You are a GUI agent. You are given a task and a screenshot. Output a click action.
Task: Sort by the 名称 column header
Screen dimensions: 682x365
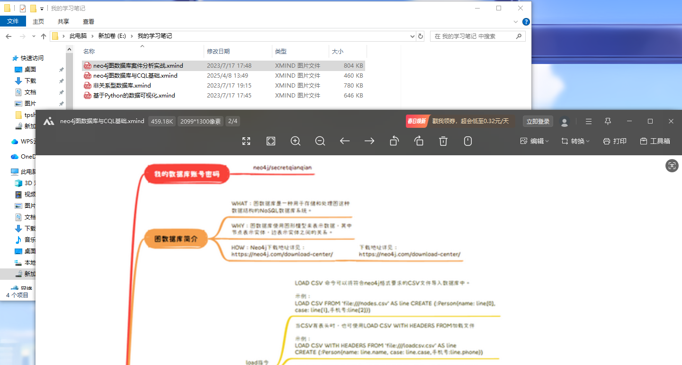tap(143, 51)
